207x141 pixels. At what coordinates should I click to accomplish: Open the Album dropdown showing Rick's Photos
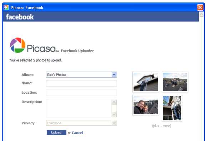coord(81,75)
